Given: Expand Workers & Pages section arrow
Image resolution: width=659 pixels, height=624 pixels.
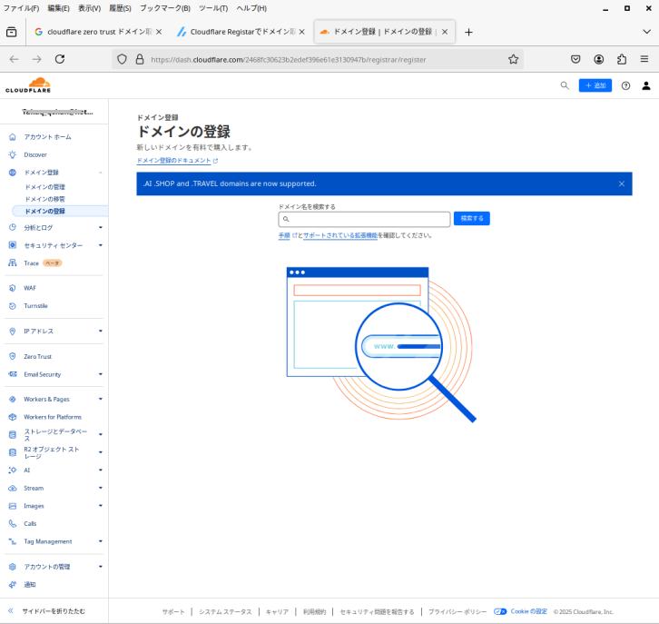Looking at the screenshot, I should tap(101, 399).
